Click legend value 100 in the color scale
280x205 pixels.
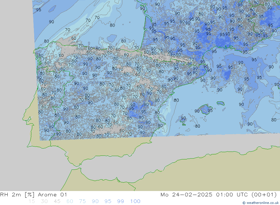tap(135, 201)
